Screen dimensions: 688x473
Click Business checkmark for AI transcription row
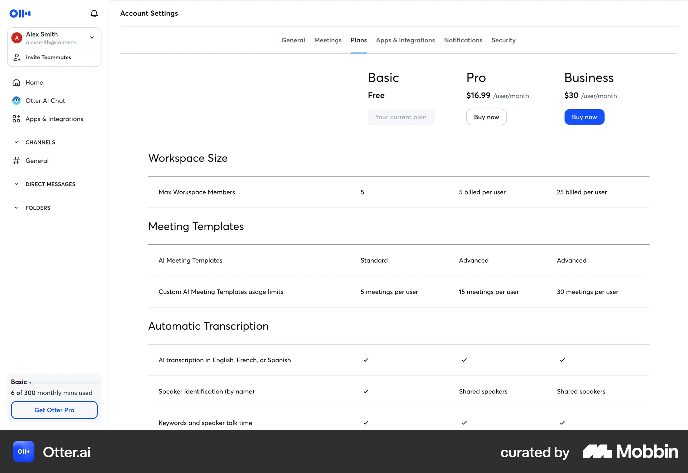(x=562, y=360)
